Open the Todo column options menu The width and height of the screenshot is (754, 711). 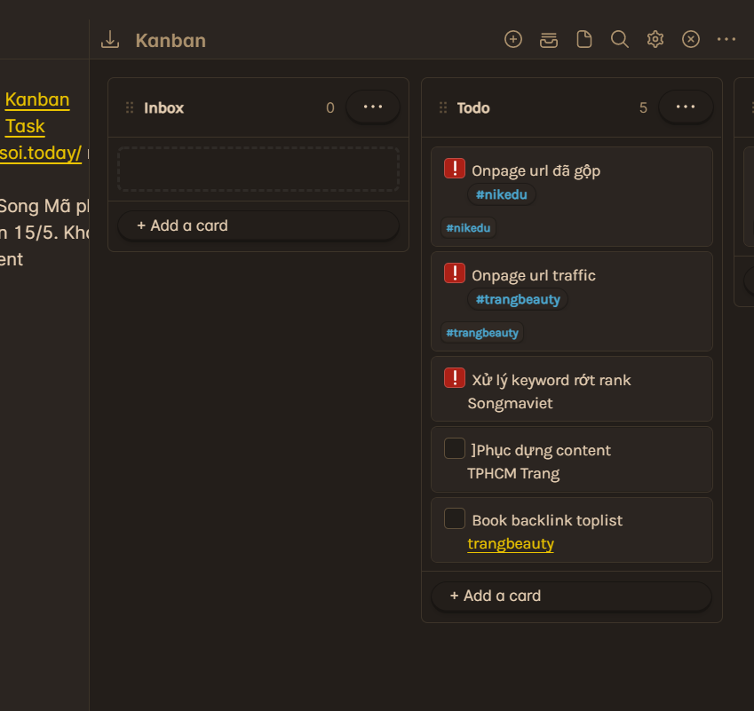point(686,107)
